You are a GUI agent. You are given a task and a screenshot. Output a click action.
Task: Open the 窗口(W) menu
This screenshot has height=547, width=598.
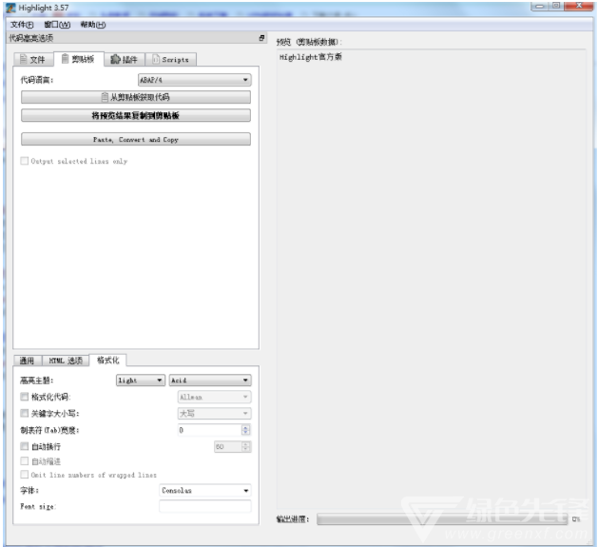[x=57, y=25]
